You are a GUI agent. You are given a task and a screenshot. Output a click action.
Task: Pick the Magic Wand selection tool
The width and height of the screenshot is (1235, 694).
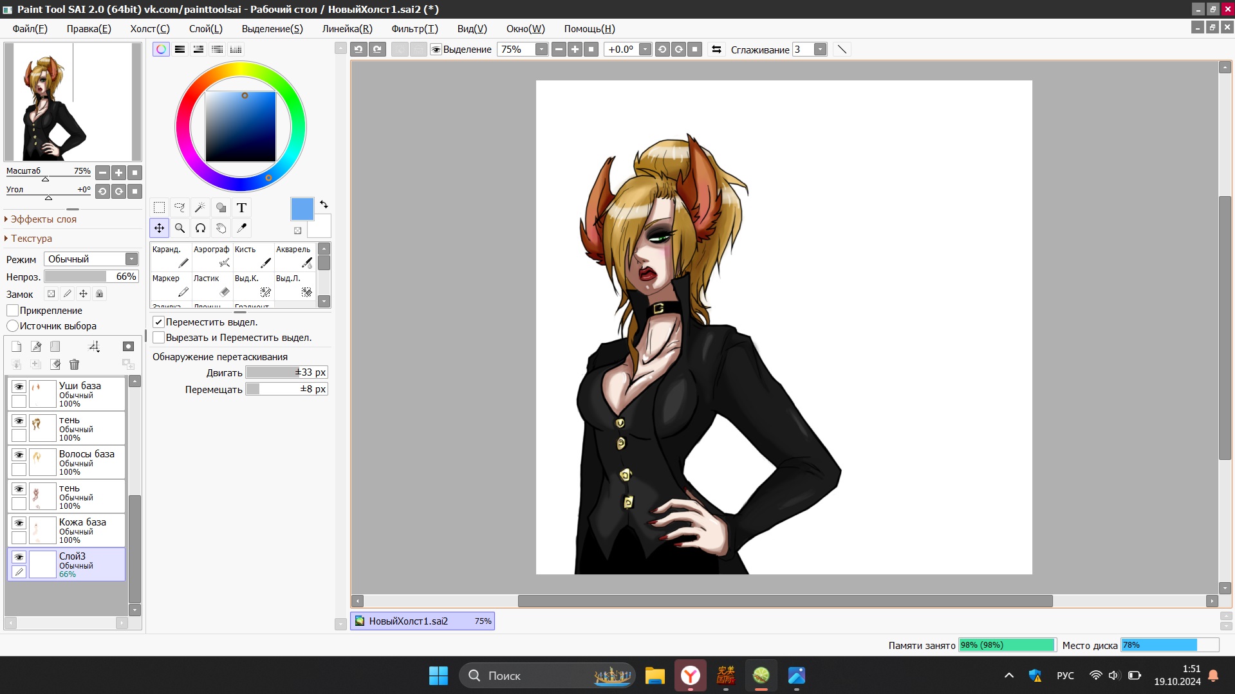click(200, 208)
